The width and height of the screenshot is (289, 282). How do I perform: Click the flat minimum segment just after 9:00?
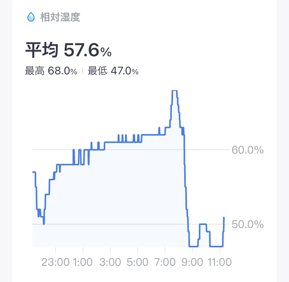(193, 246)
